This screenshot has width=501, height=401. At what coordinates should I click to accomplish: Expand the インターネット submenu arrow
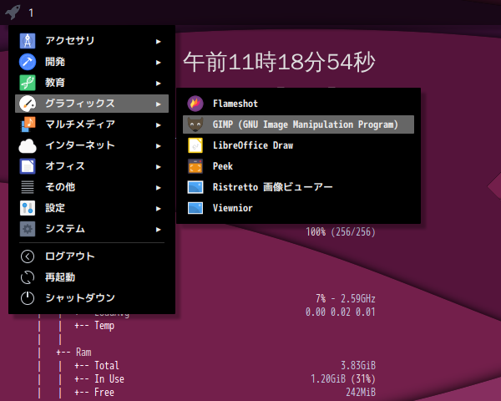coord(158,146)
